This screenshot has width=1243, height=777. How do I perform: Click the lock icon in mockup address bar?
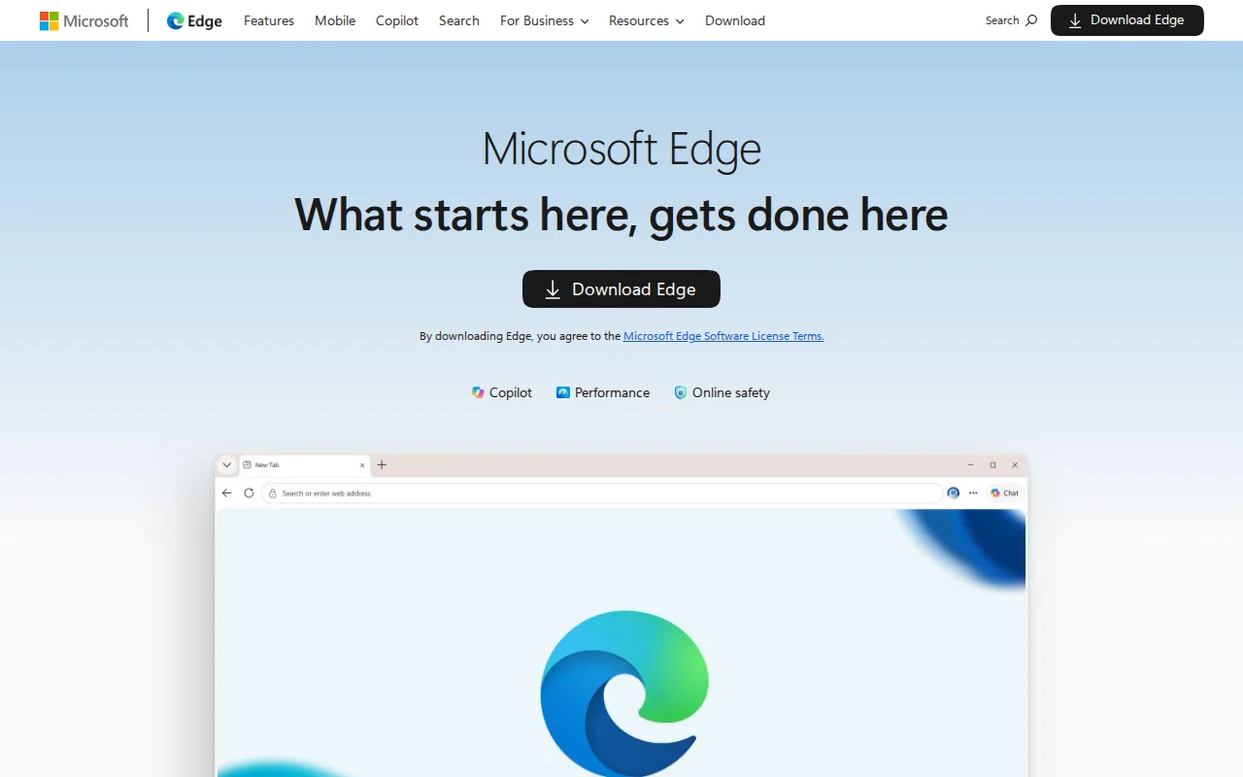(x=274, y=493)
